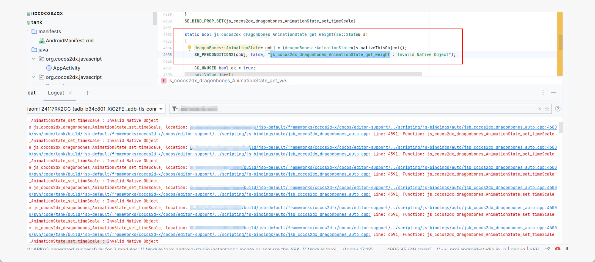The width and height of the screenshot is (595, 262).
Task: Click the SE_PRECONDITION2 macro on line 4605
Action: point(214,55)
